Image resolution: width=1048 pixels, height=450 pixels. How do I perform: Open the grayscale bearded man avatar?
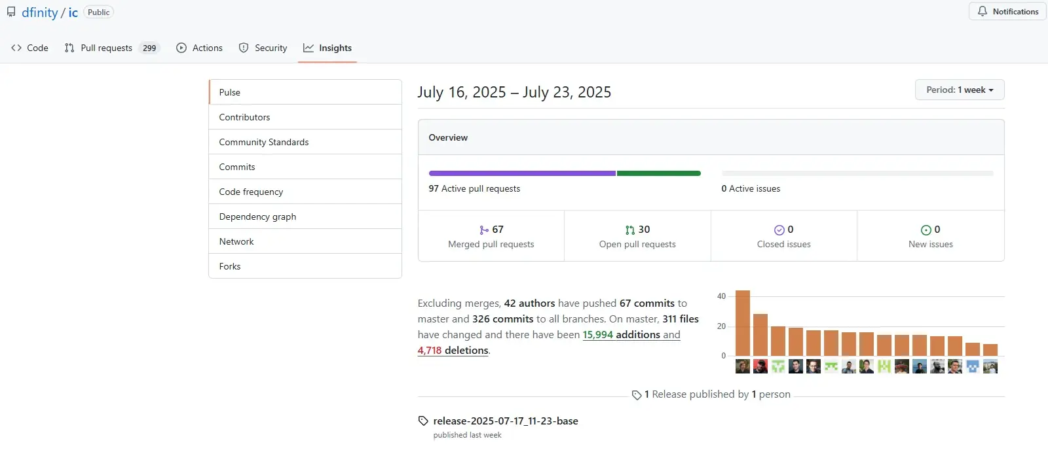[x=937, y=366]
